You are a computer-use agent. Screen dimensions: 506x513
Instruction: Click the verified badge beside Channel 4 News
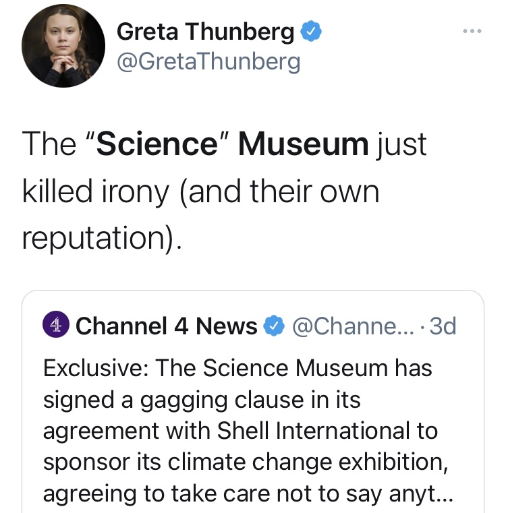pos(273,326)
